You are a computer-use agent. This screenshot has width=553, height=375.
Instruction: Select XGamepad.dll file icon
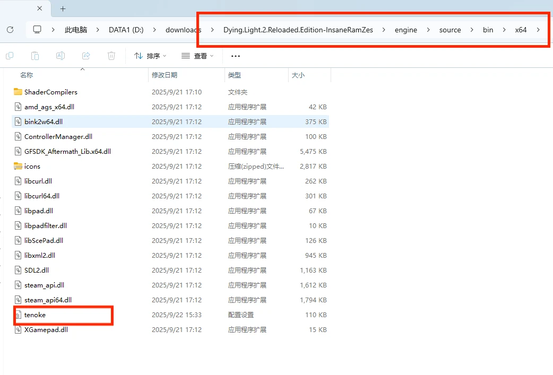point(18,329)
